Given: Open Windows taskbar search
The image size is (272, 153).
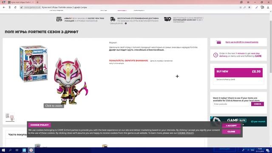Looking at the screenshot, I should point(10,150).
